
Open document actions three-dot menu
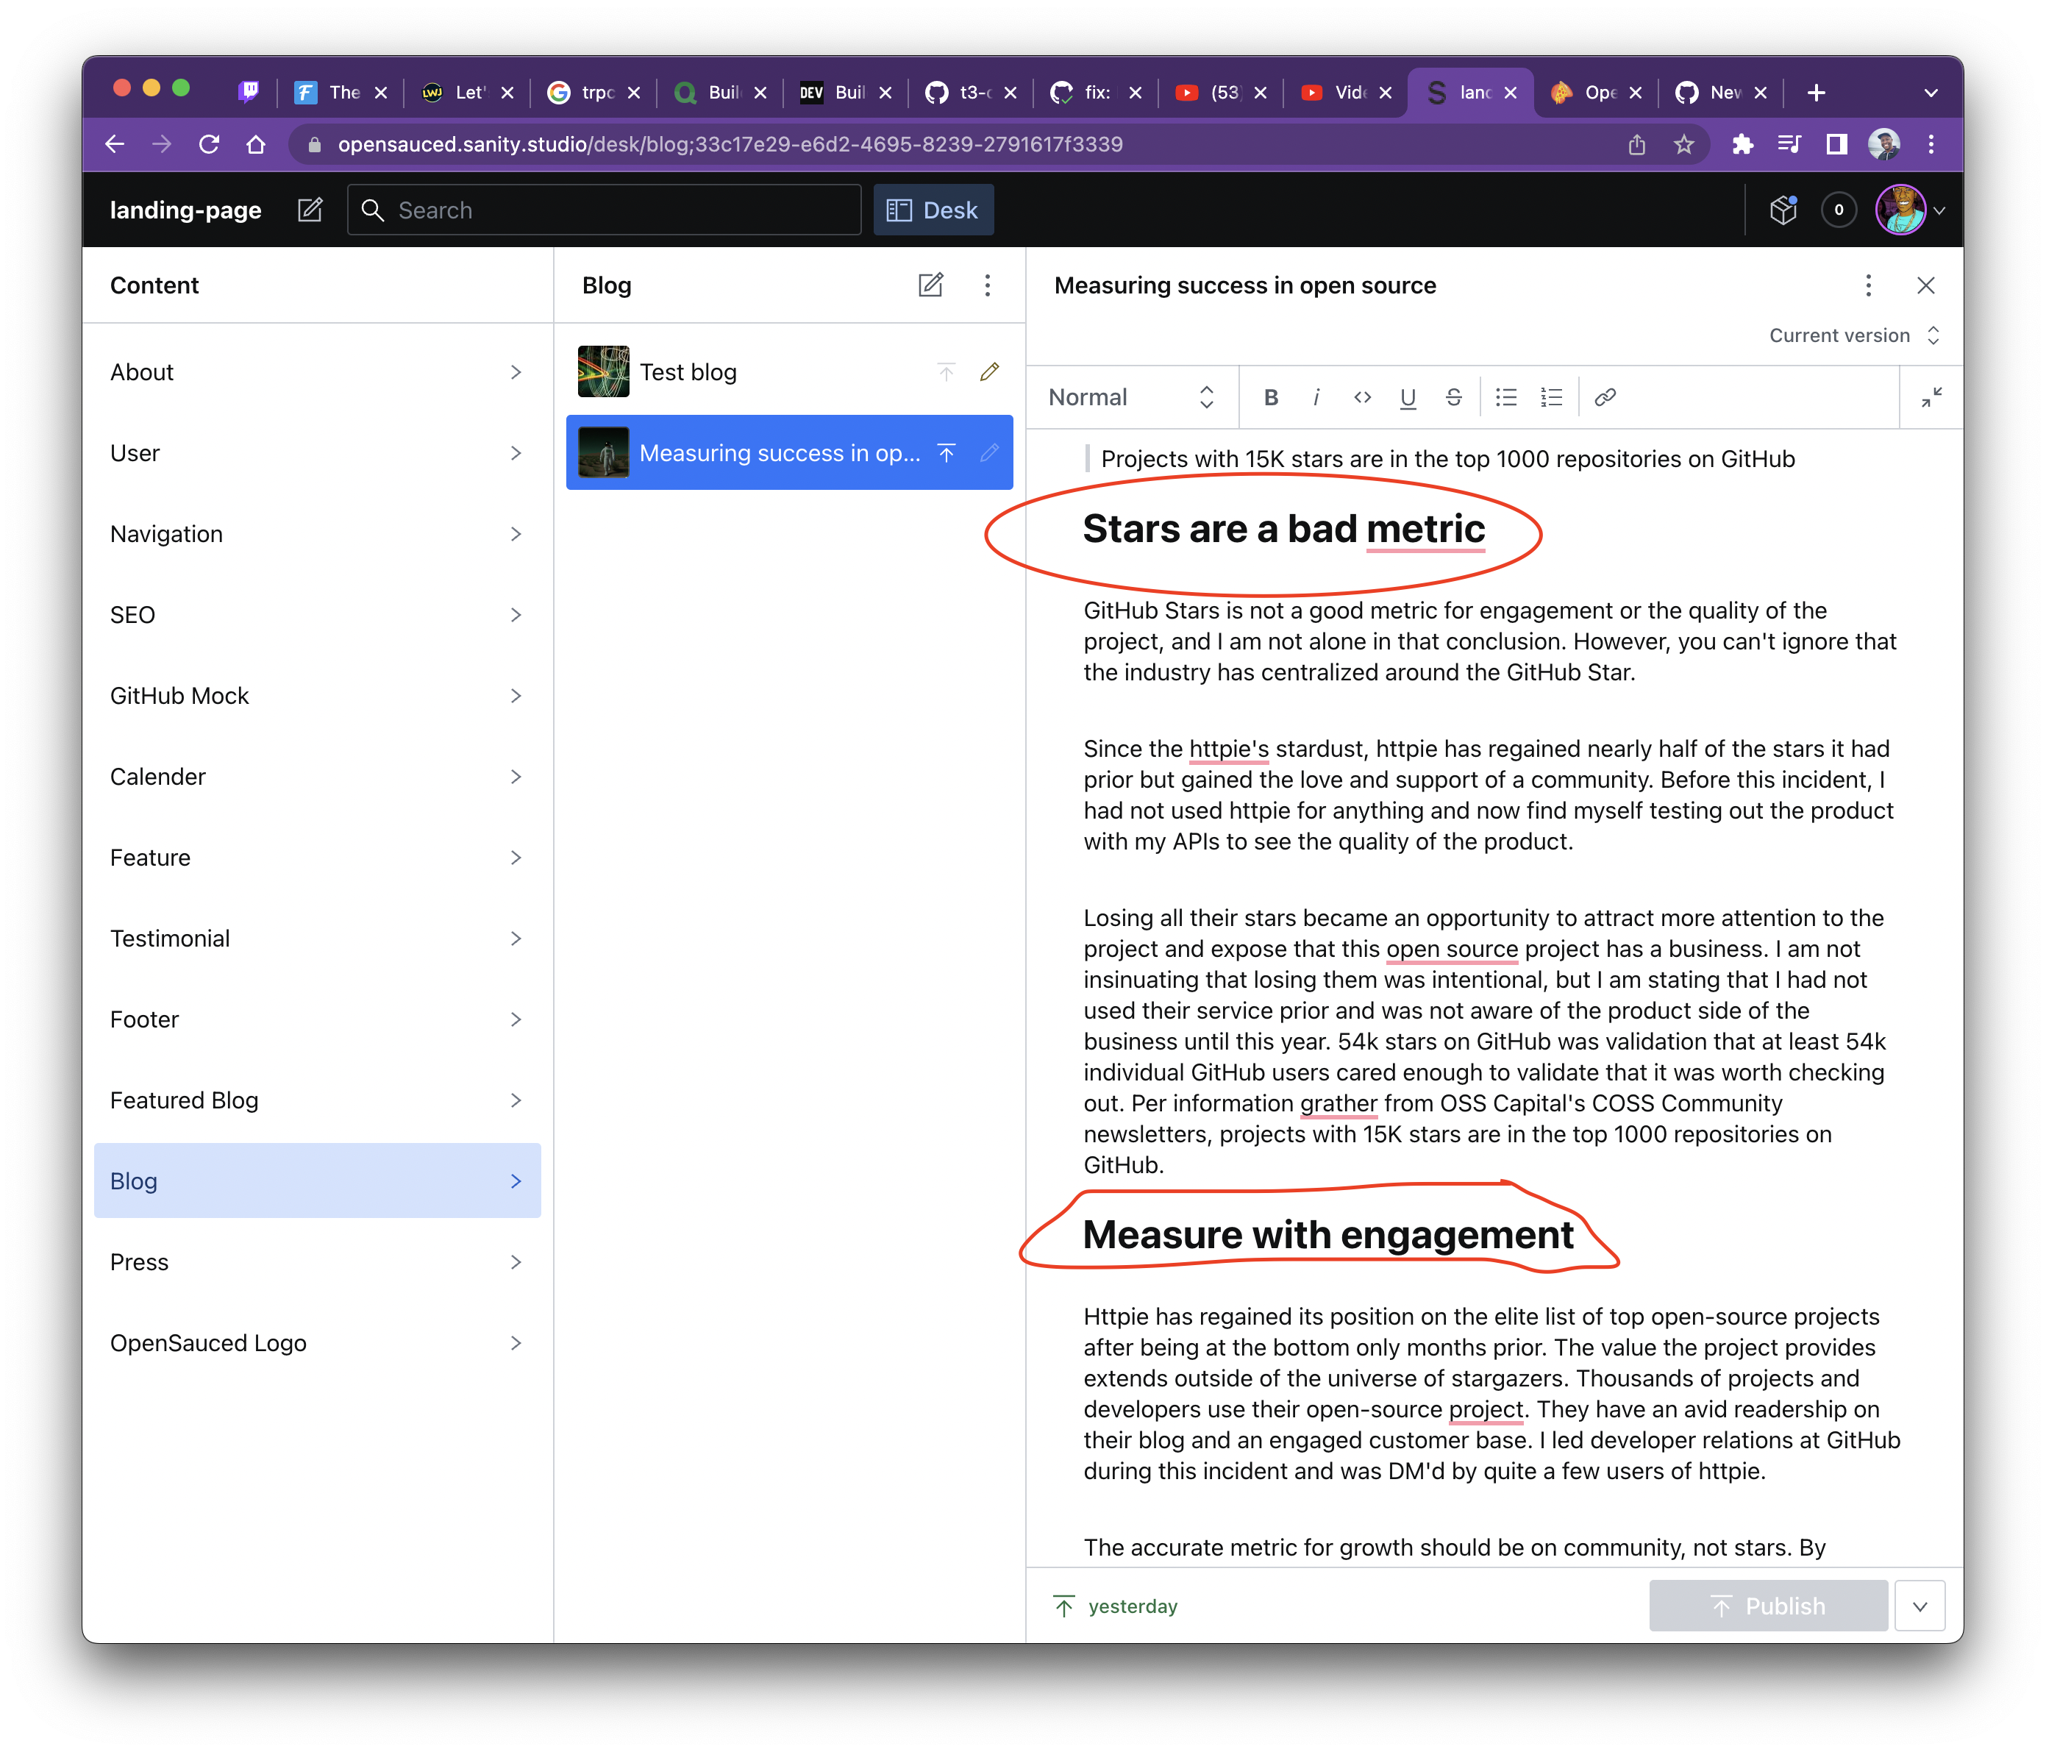1868,285
